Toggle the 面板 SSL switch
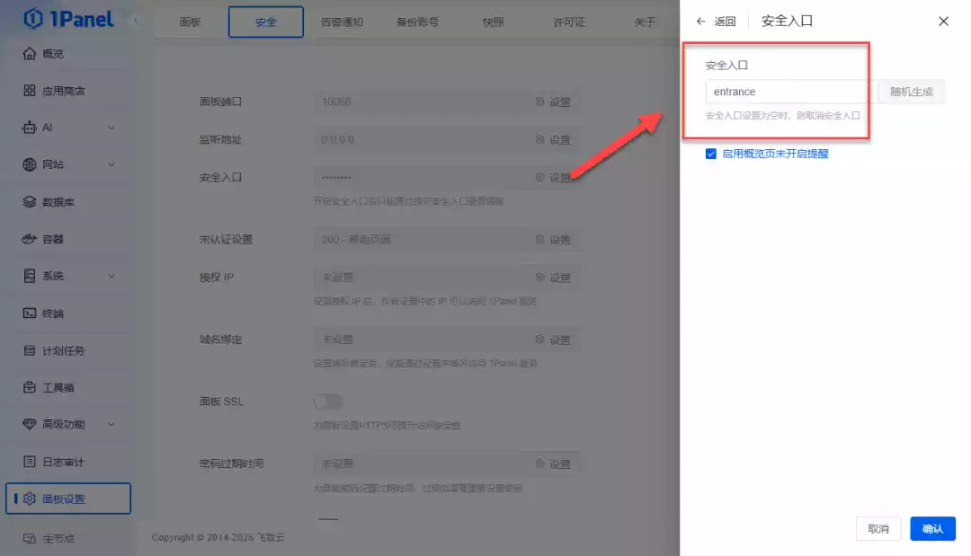971x556 pixels. click(x=328, y=401)
